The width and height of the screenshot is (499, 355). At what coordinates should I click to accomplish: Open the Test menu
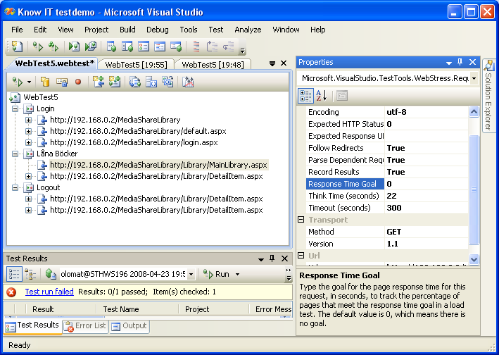(x=216, y=30)
